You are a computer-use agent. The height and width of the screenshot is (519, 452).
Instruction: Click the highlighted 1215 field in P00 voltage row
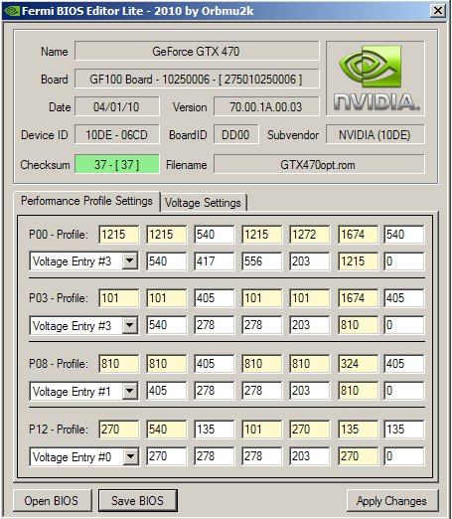pos(358,261)
